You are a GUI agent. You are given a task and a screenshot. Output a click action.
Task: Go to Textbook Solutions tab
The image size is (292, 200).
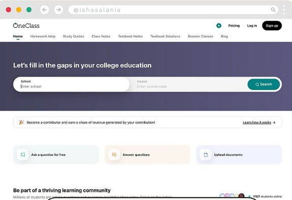coord(165,36)
